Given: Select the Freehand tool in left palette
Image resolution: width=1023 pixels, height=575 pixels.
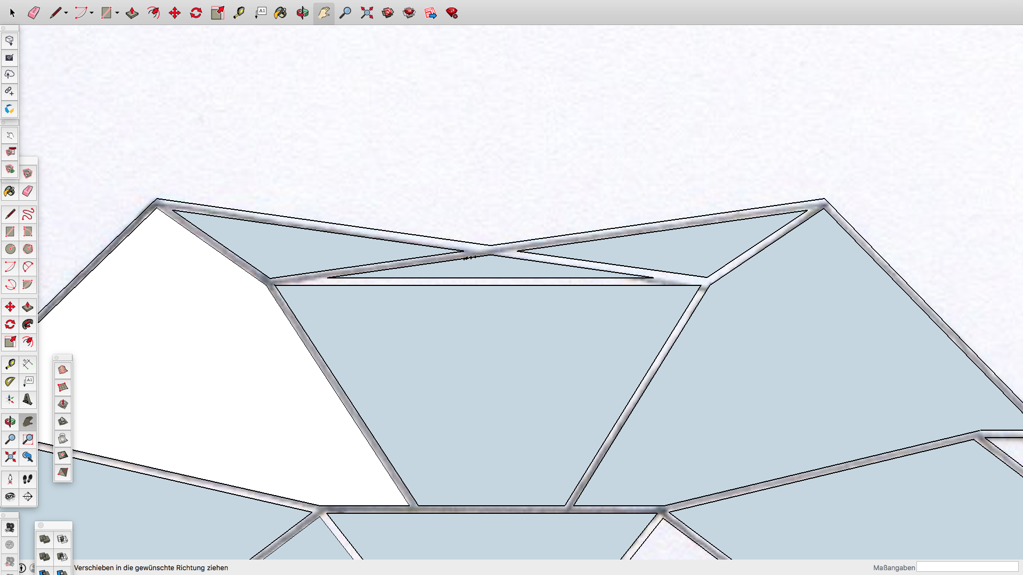Looking at the screenshot, I should point(28,214).
